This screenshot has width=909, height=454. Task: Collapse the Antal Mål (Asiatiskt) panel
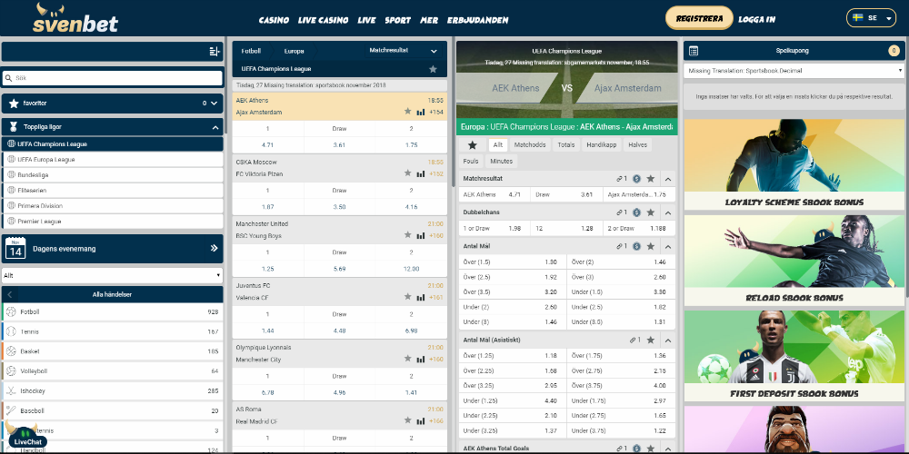click(667, 340)
